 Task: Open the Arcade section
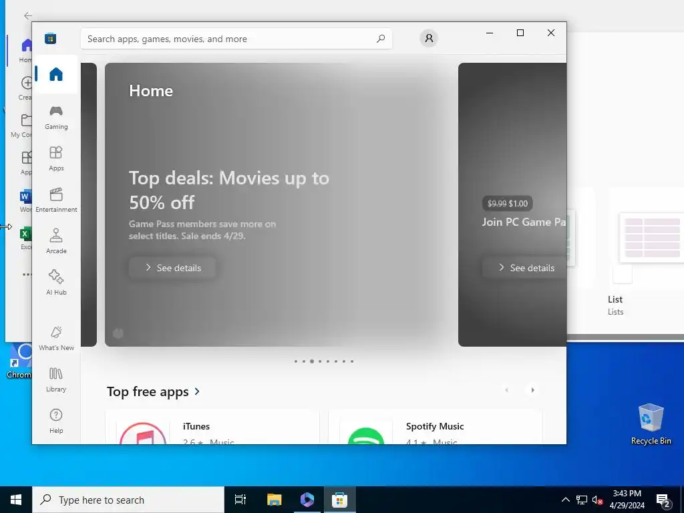(x=56, y=241)
